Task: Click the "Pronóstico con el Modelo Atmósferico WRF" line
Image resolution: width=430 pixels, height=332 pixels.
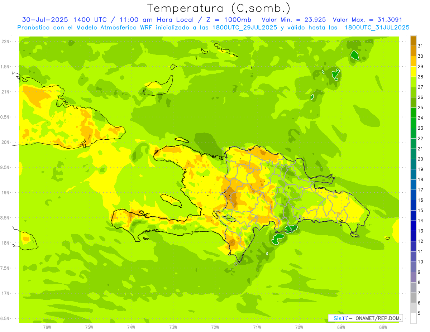Action: pos(85,28)
